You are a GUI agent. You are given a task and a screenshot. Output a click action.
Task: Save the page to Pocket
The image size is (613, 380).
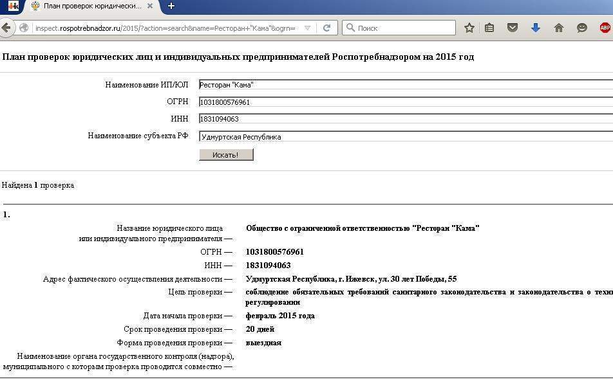point(512,28)
